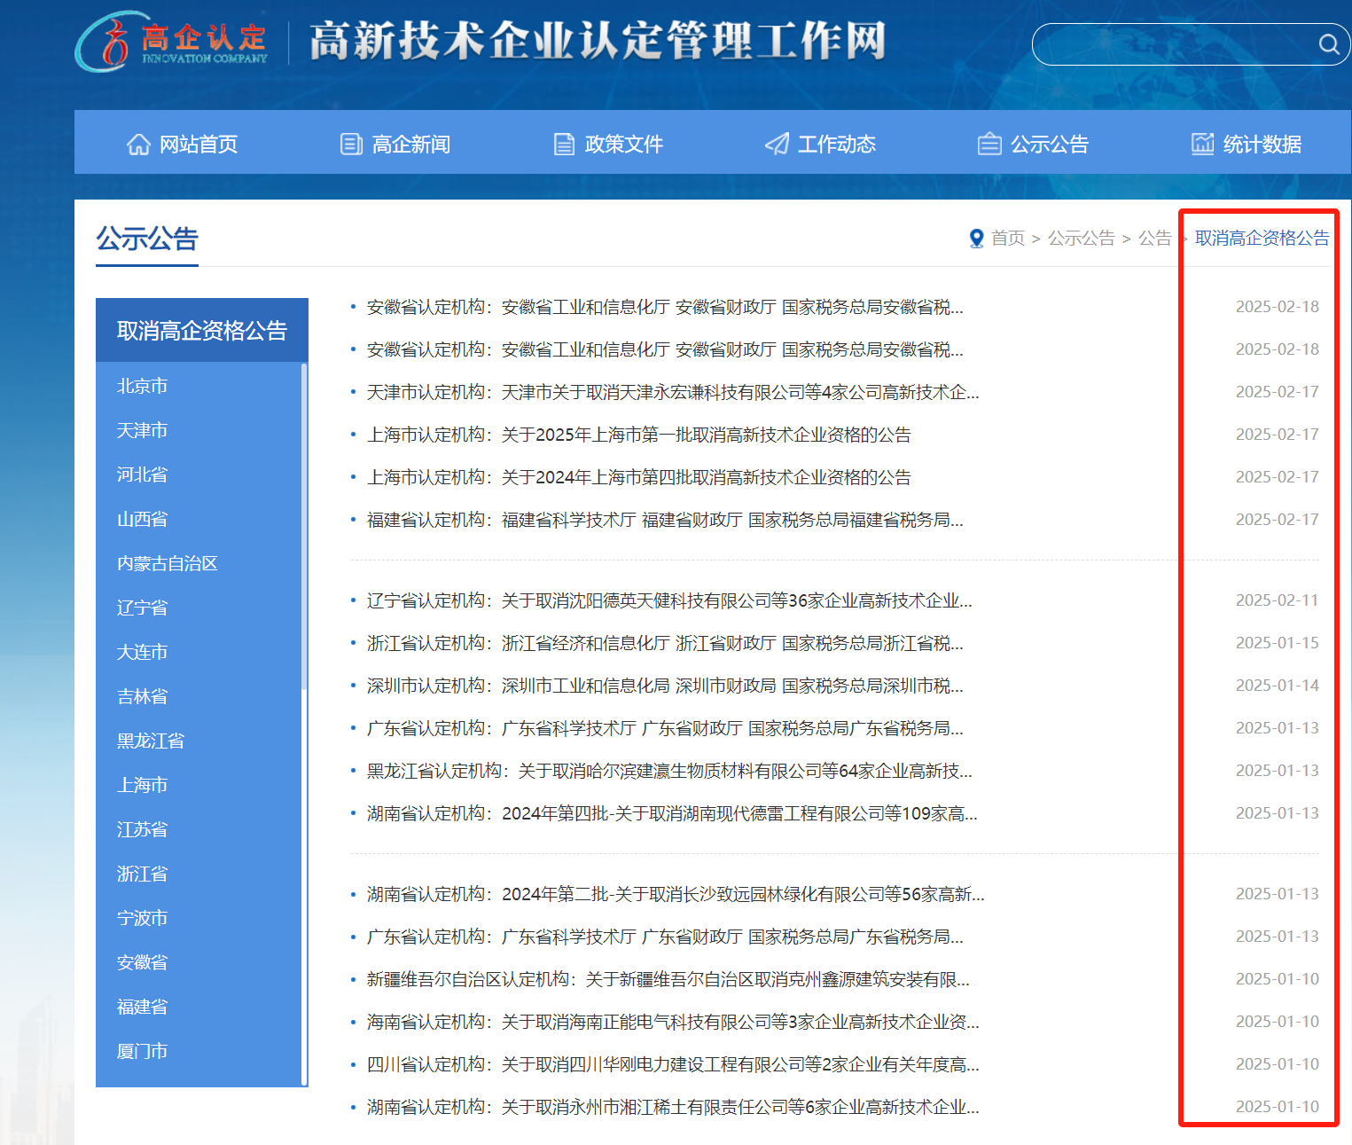Open 新疆维吾尔自治区认定机构 announcement
Screen dimensions: 1352x1145
[x=668, y=979]
